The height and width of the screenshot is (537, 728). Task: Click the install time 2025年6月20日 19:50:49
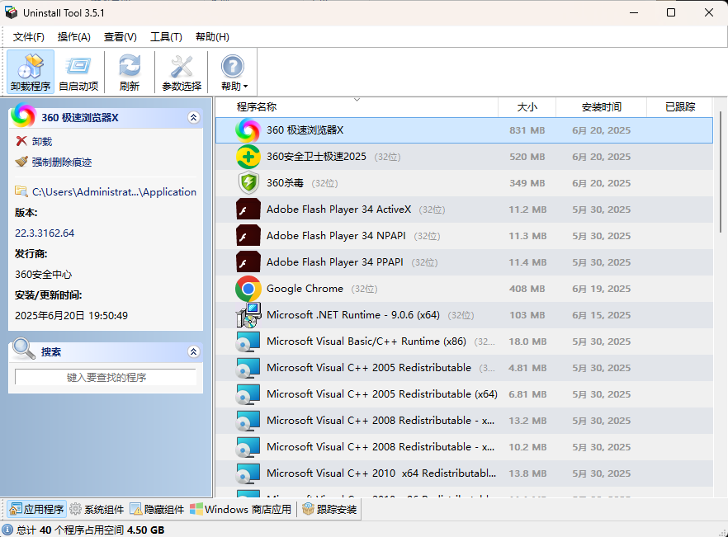point(71,316)
